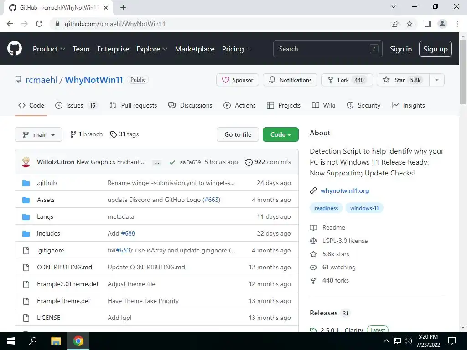Switch to the Actions tab
This screenshot has width=467, height=350.
(239, 105)
